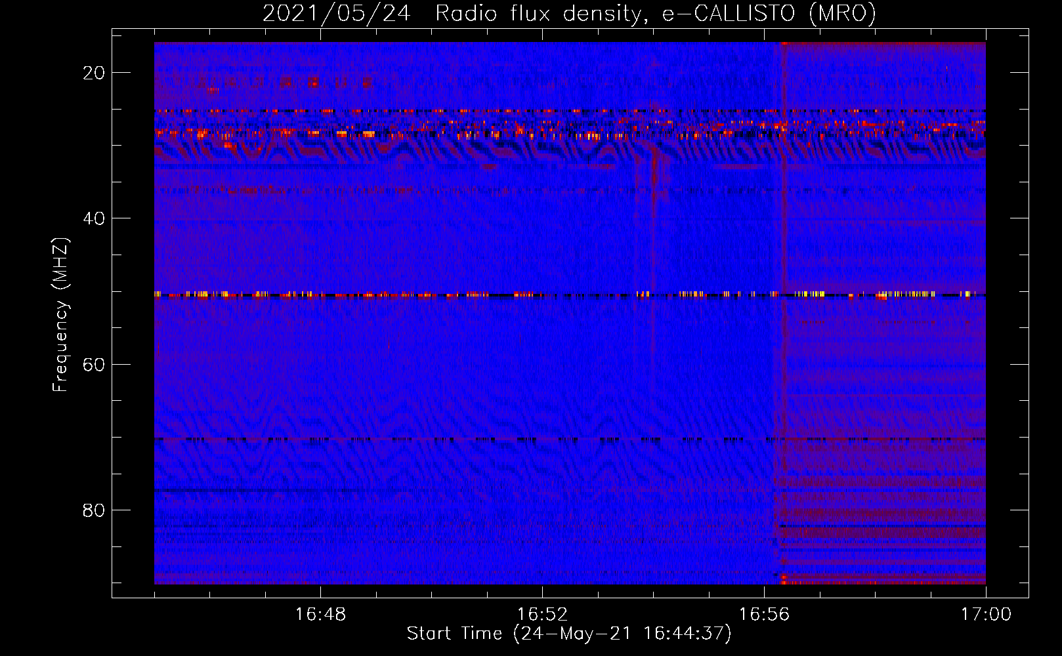Click the frequency tick label 40
This screenshot has height=656, width=1062.
[x=94, y=218]
